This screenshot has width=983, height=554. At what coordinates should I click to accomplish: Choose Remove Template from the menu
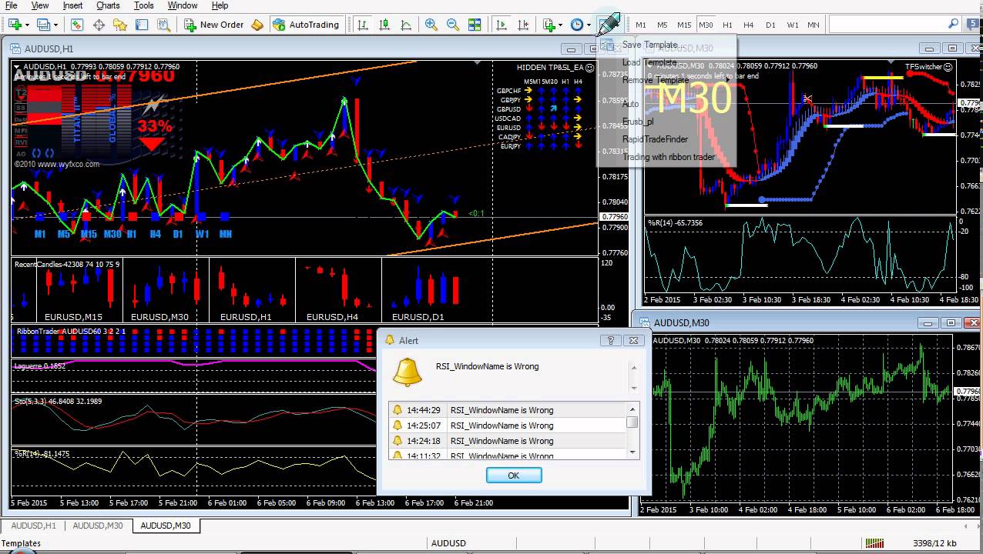[x=656, y=80]
